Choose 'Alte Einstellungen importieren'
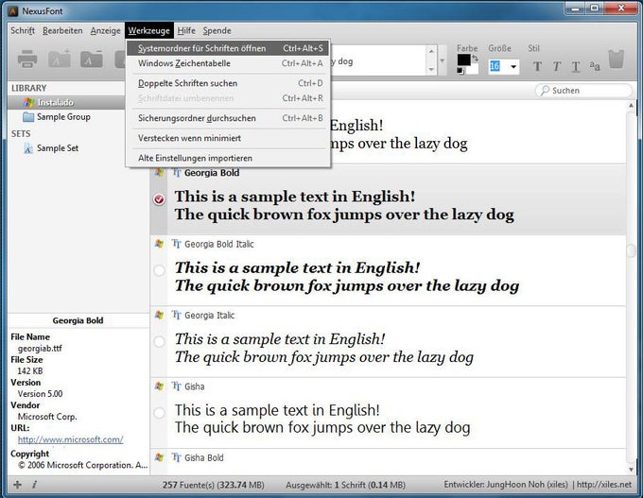This screenshot has width=643, height=498. 228,158
